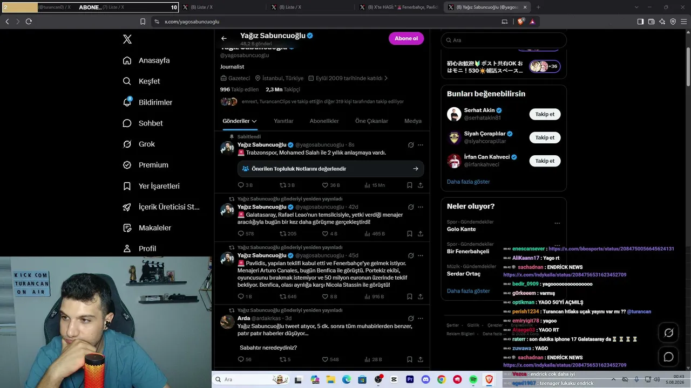This screenshot has width=691, height=388.
Task: Bookmark the Mohamed Salah tweet
Action: (410, 185)
